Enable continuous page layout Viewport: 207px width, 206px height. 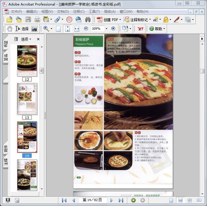[x=180, y=200]
